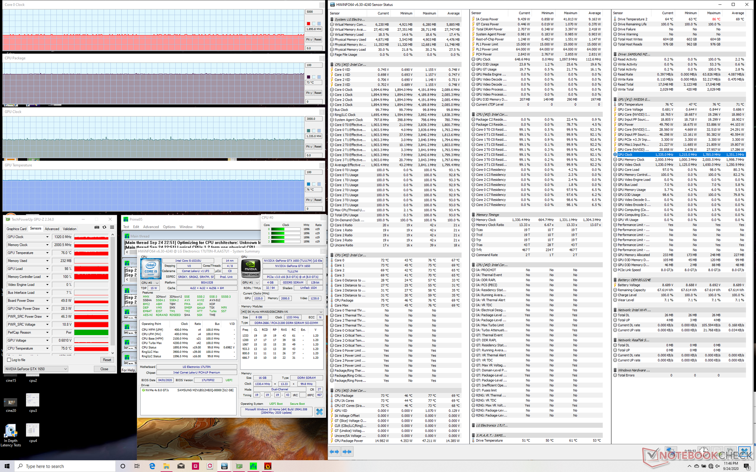Image resolution: width=756 pixels, height=472 pixels.
Task: Click Reset button in GPU-Z sensors
Action: [x=107, y=360]
